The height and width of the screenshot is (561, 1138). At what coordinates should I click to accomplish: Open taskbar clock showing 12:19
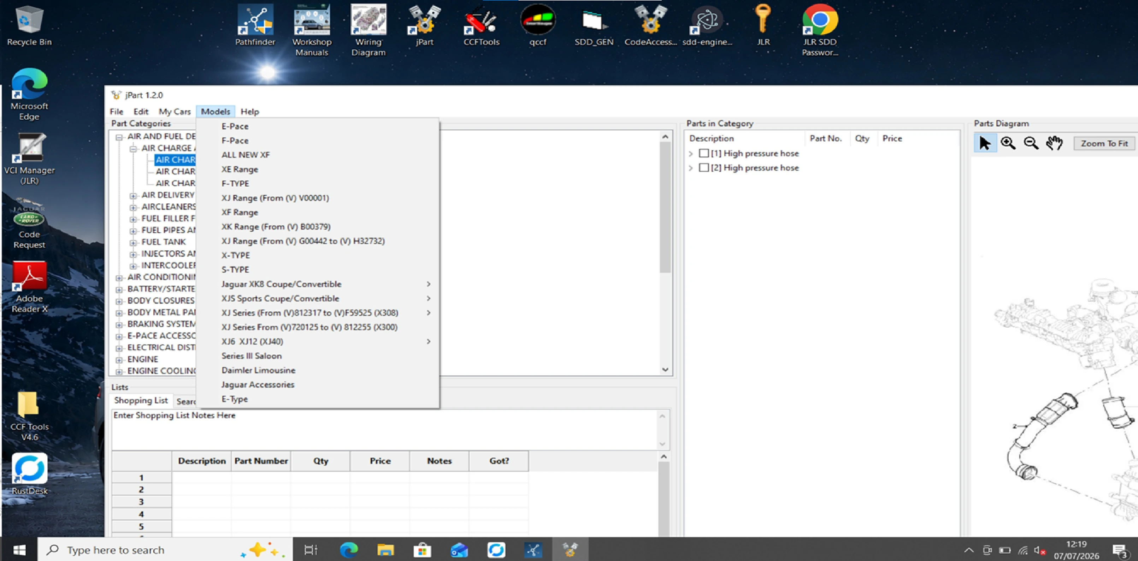point(1076,550)
